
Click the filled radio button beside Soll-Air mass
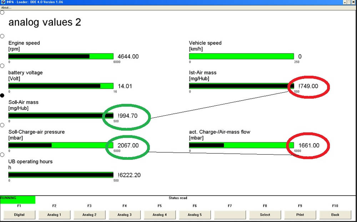coord(2,95)
